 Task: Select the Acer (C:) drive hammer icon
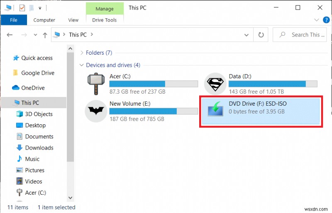96,84
